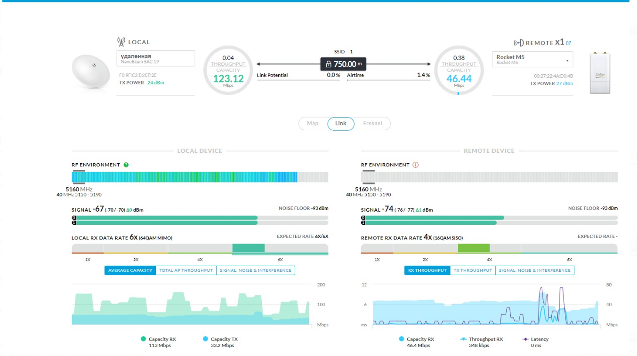Screen dimensions: 637x356
Task: Select the Average Capacity chart button
Action: [x=130, y=270]
